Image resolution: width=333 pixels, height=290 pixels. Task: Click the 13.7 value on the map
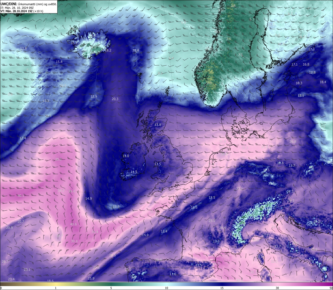coord(292,165)
